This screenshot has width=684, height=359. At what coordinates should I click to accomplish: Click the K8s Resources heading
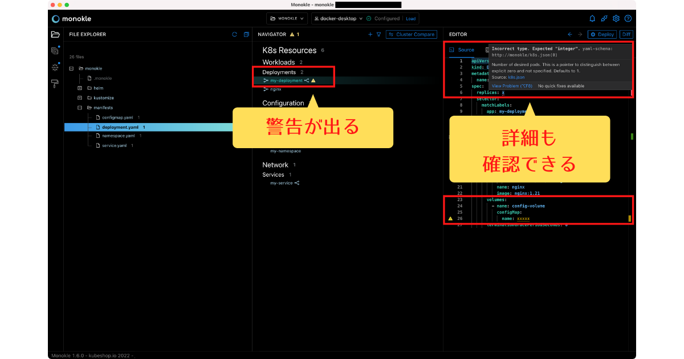click(x=290, y=50)
